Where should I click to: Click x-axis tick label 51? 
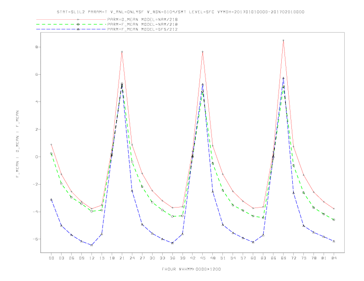223,258
